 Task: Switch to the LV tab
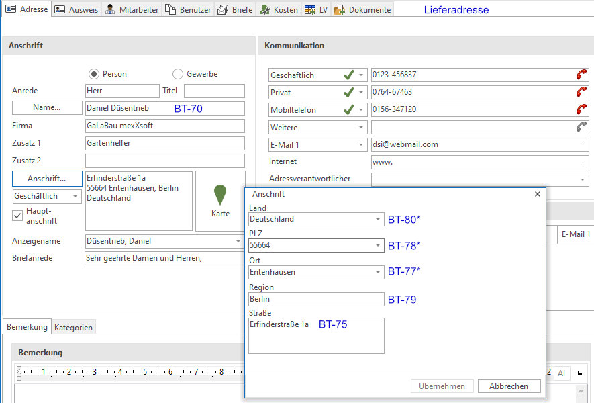pos(316,9)
